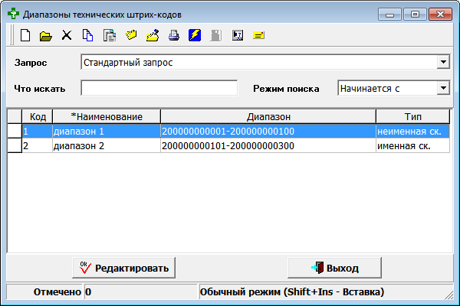Image resolution: width=460 pixels, height=306 pixels.
Task: Open the Запрос dropdown arrow
Action: click(443, 62)
